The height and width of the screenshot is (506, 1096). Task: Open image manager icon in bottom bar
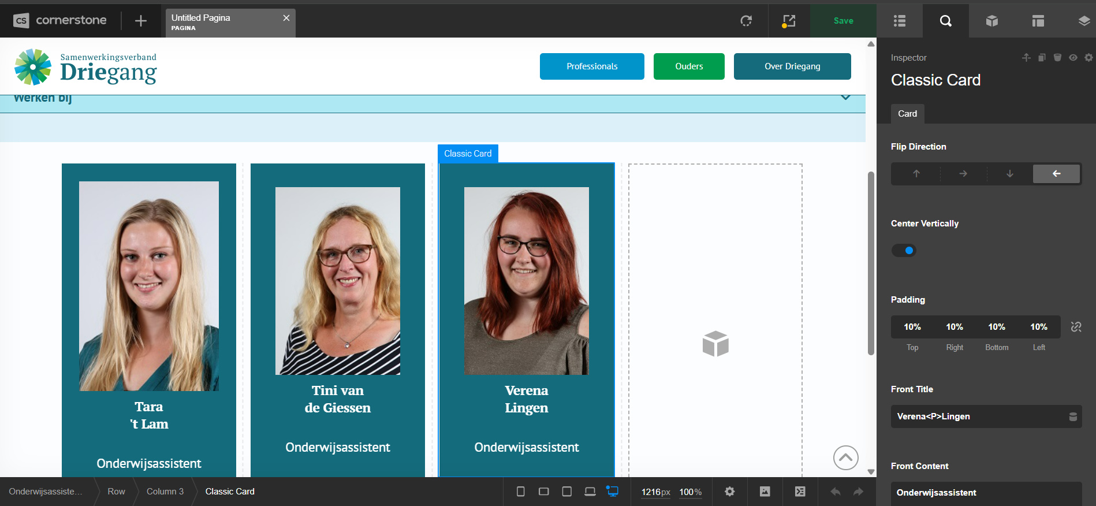(x=765, y=492)
